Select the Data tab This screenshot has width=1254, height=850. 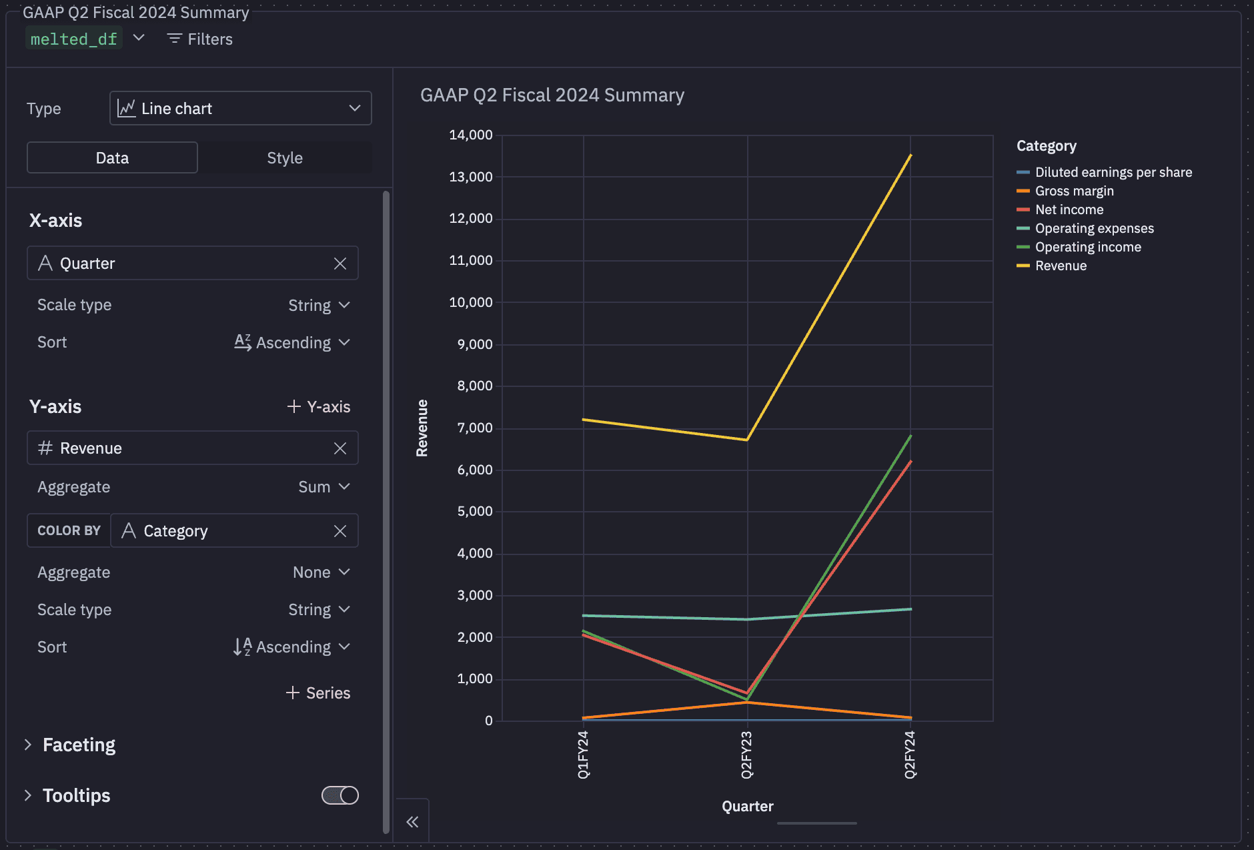tap(112, 158)
